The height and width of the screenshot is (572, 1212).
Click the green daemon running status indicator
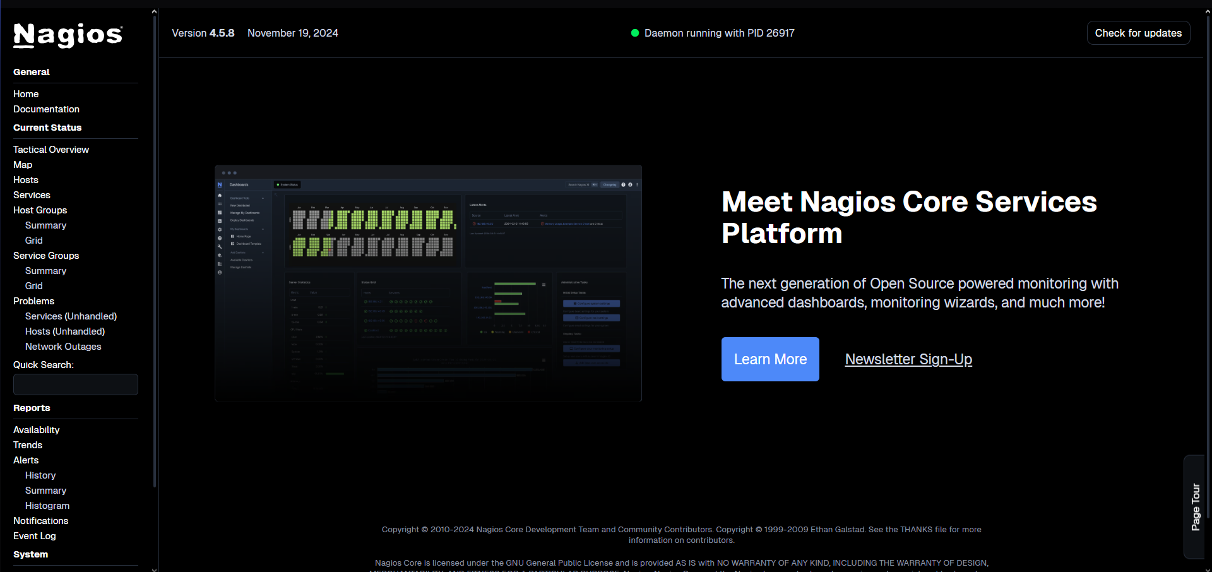click(x=635, y=33)
